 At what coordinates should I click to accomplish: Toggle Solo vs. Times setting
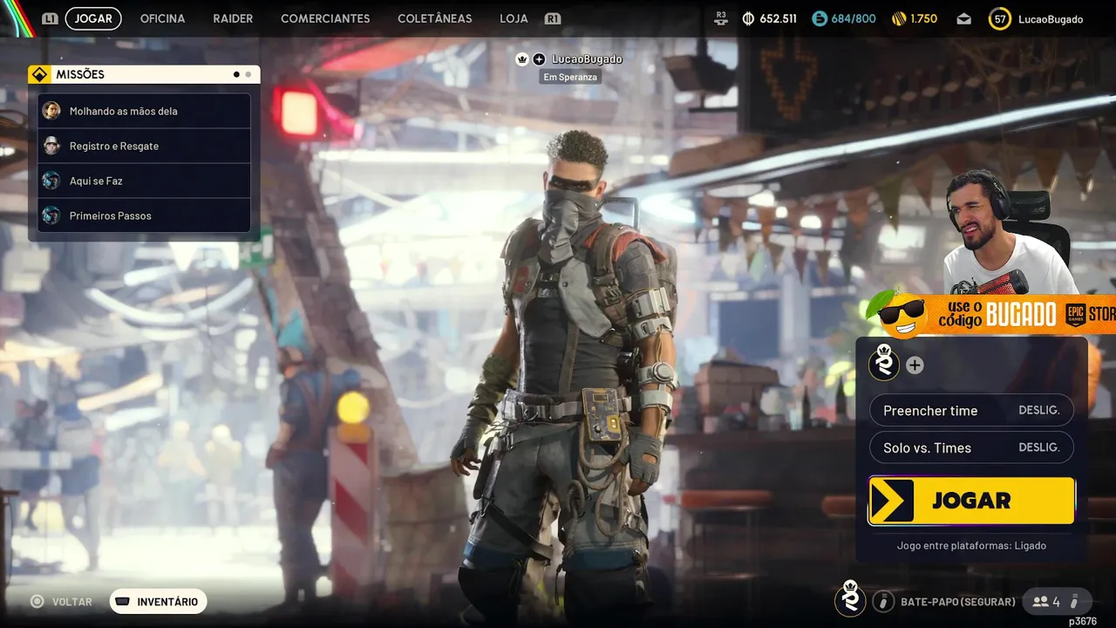pos(971,447)
